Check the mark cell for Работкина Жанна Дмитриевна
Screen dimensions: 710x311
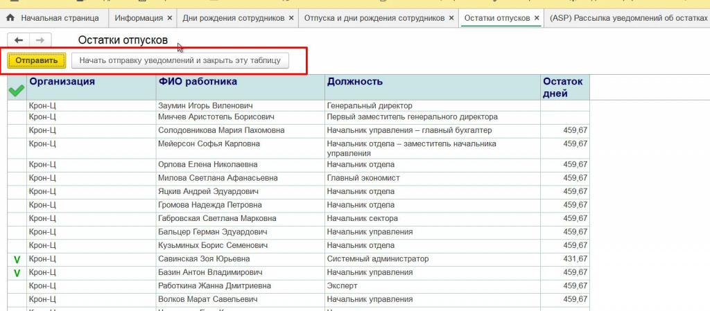coord(17,286)
